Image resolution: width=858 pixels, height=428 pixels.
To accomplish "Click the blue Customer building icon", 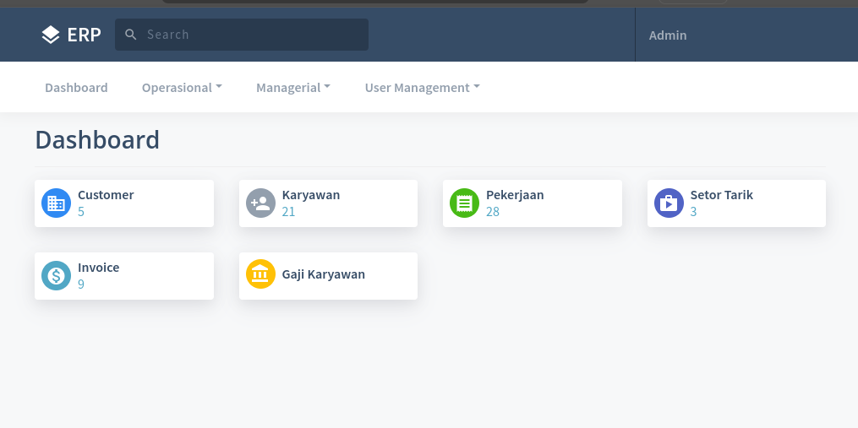I will (57, 203).
